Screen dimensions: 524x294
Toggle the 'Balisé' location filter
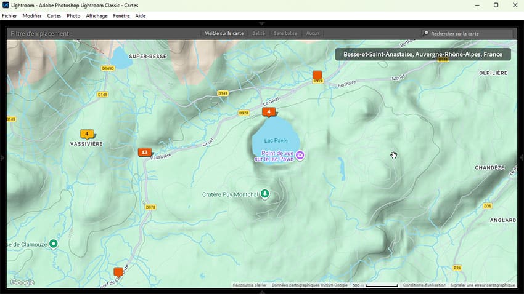tap(258, 33)
